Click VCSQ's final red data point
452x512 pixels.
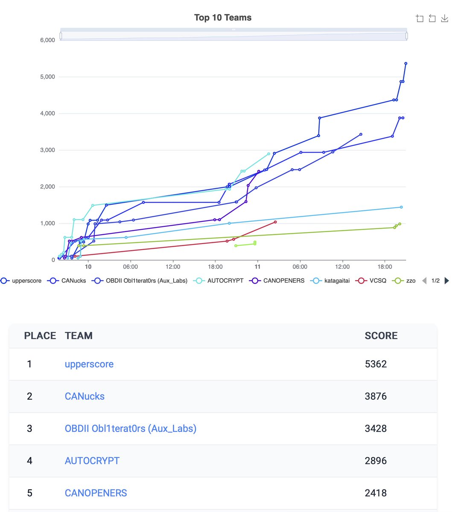pyautogui.click(x=275, y=222)
